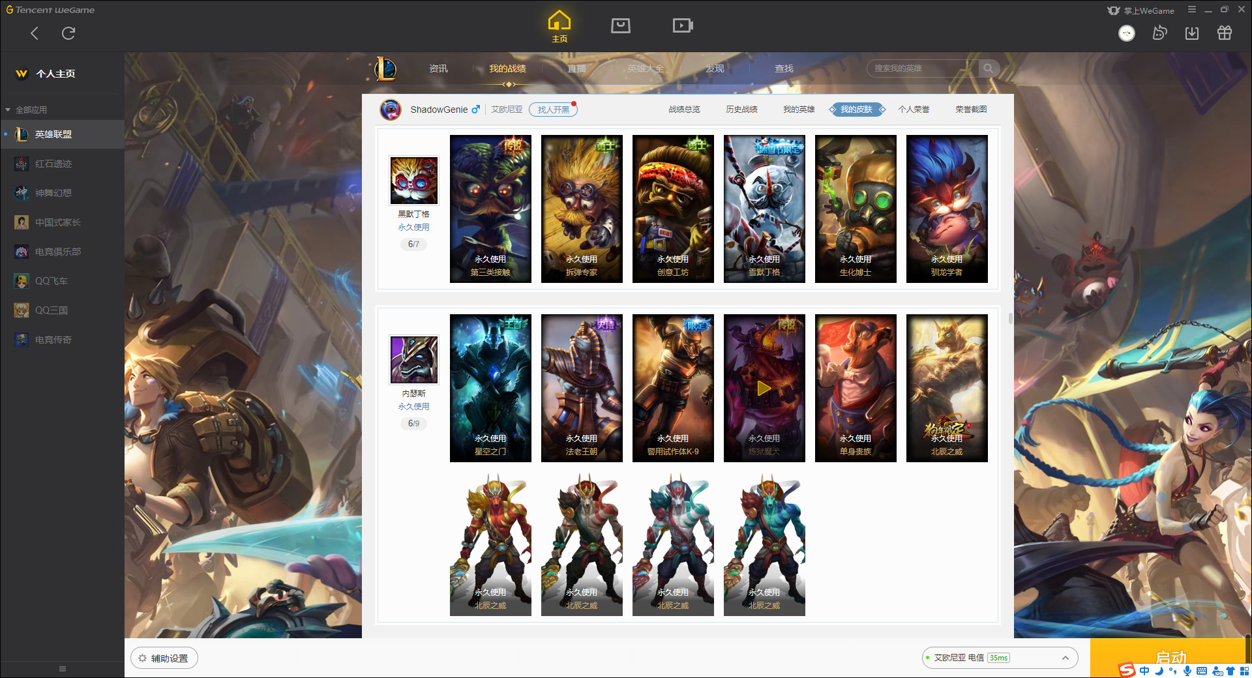The width and height of the screenshot is (1252, 678).
Task: Select 电竞传奇 in the app list
Action: click(x=62, y=340)
